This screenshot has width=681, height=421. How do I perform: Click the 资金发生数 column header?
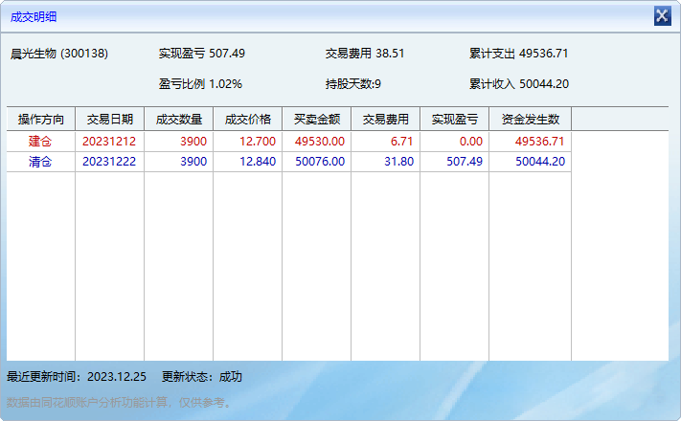pyautogui.click(x=530, y=120)
